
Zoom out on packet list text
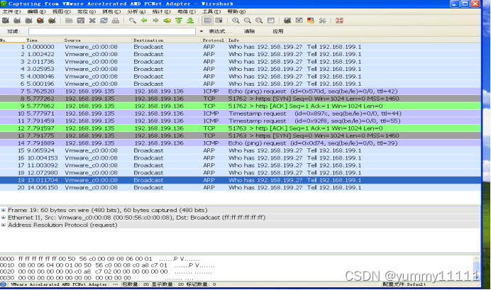(247, 21)
